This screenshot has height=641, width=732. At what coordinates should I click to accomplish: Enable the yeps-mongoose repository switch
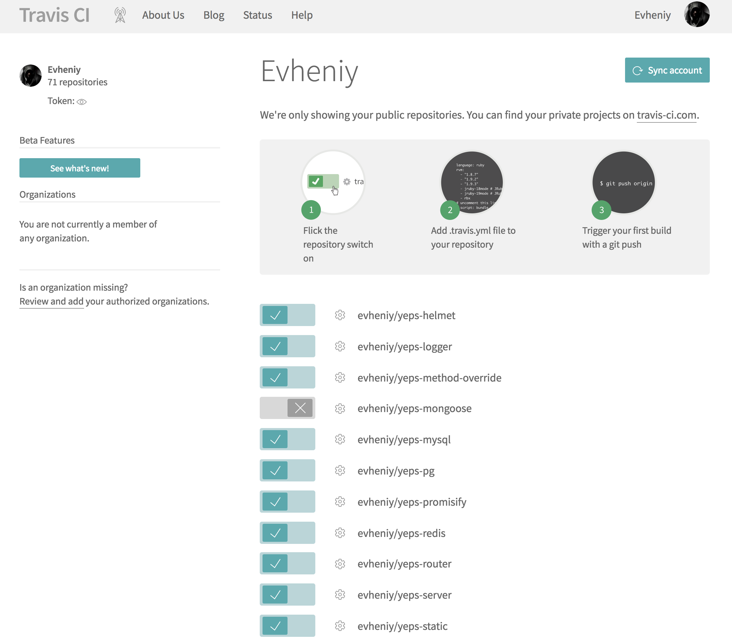(x=287, y=408)
